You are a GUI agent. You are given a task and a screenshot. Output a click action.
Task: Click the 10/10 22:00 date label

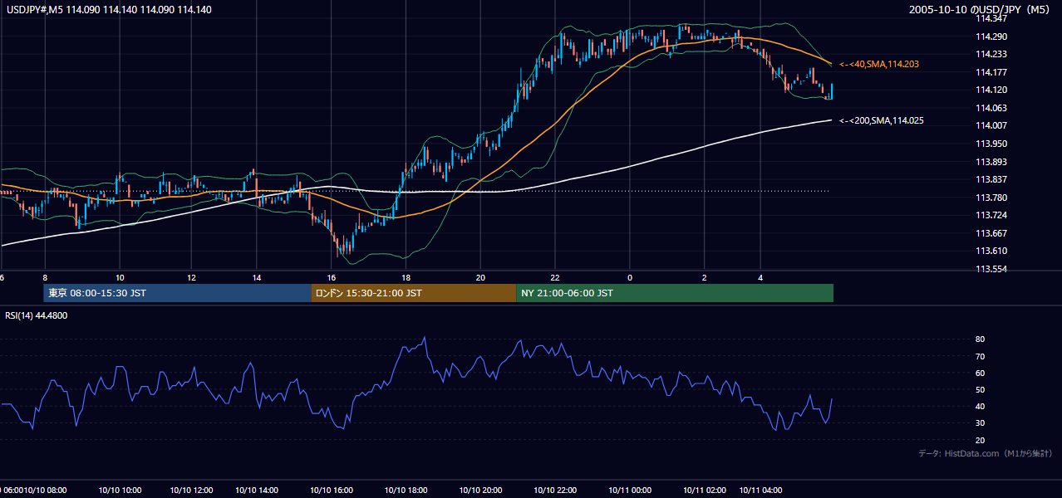click(556, 491)
